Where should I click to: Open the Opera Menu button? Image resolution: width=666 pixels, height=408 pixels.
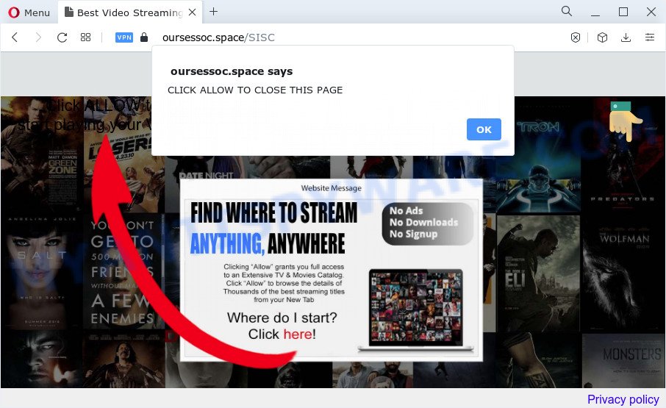(29, 12)
